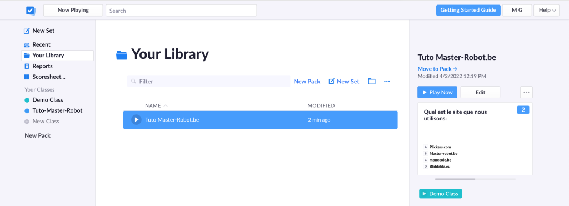The image size is (569, 206).
Task: Focus the Filter field
Action: (208, 81)
